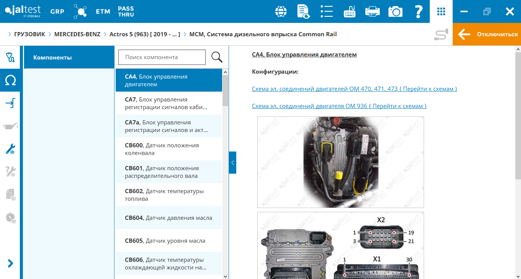Image resolution: width=521 pixels, height=279 pixels.
Task: Click the component list scrollbar thumb
Action: 226,90
